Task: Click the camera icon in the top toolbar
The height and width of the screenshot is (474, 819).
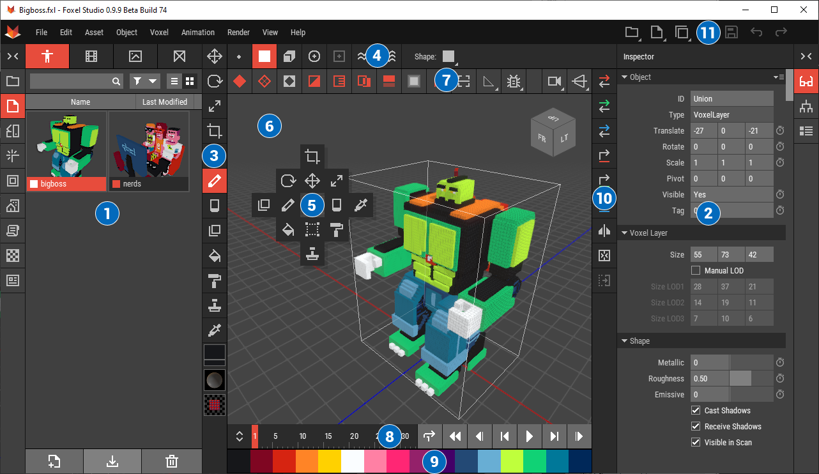Action: coord(553,81)
